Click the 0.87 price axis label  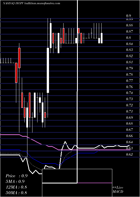click(129, 32)
